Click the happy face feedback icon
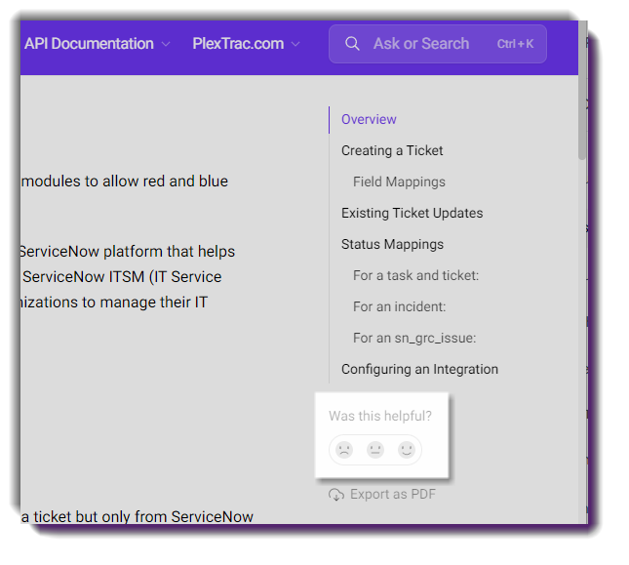Viewport: 629px width, 565px height. tap(406, 450)
